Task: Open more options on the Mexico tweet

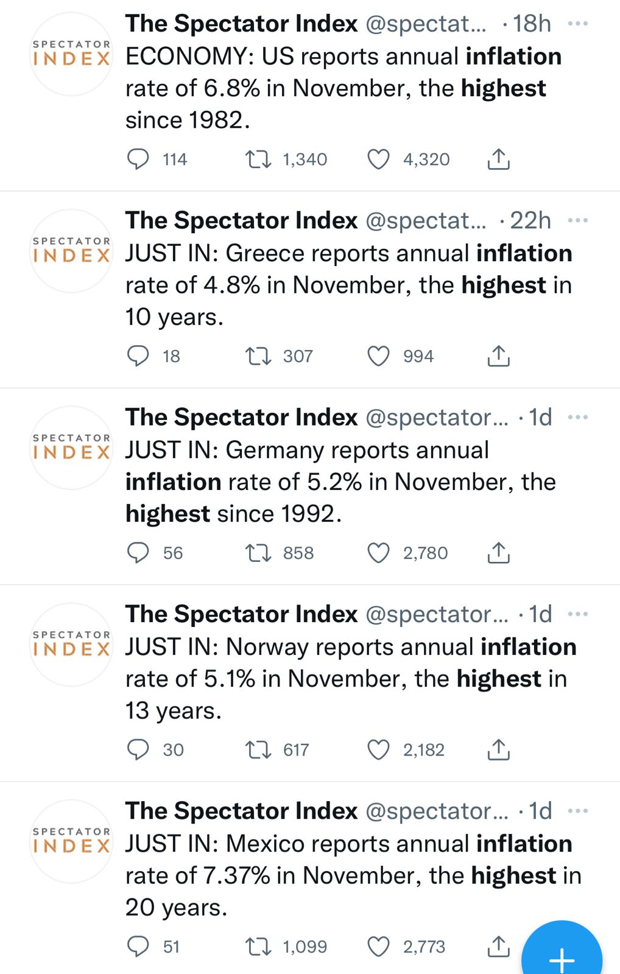Action: [577, 811]
